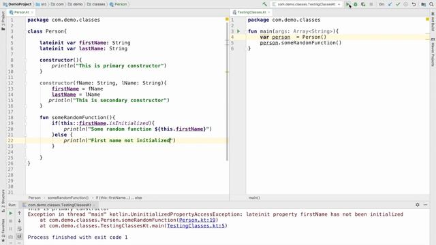Screen dimensions: 436x245
Task: Open Favorites tool window sidebar tab
Action: (x=3, y=230)
